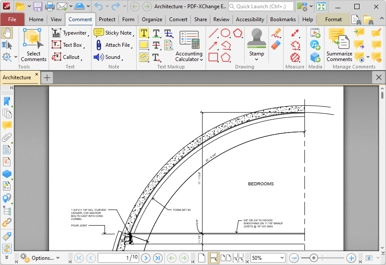This screenshot has width=386, height=265.
Task: Open the File menu
Action: (x=12, y=19)
